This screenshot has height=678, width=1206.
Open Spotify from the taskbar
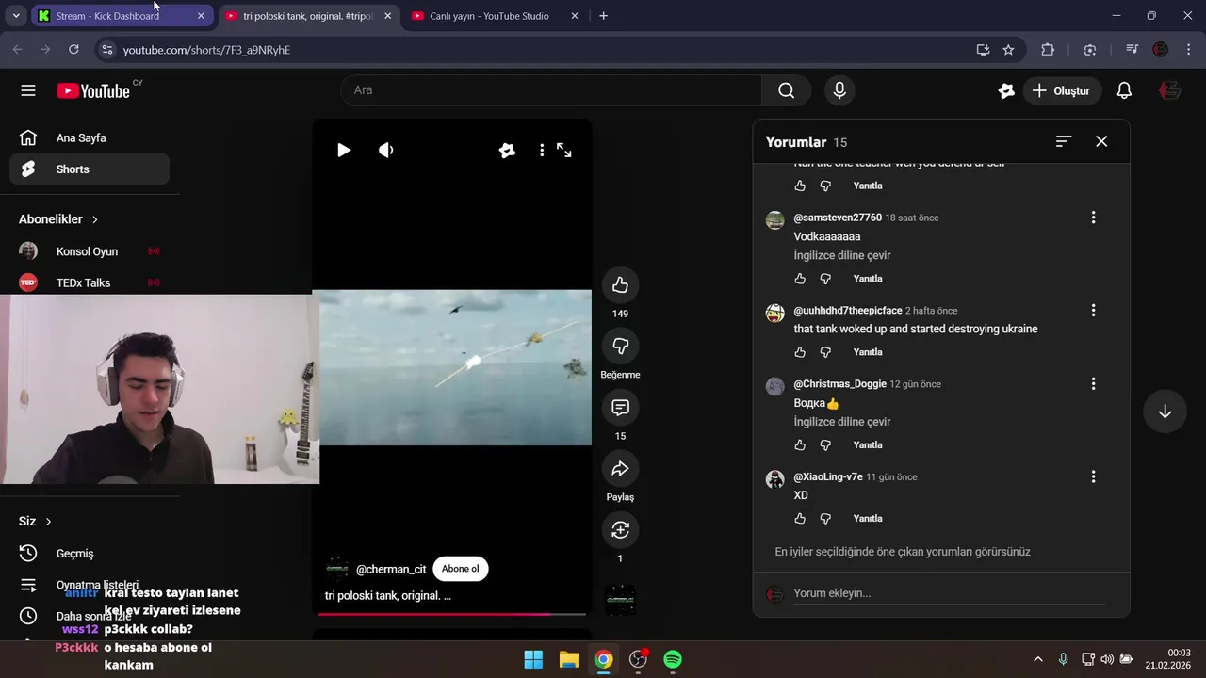click(673, 659)
